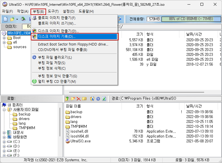Choose 플로피 이미지 만들기(F) menu item
This screenshot has width=222, height=163.
coord(75,18)
